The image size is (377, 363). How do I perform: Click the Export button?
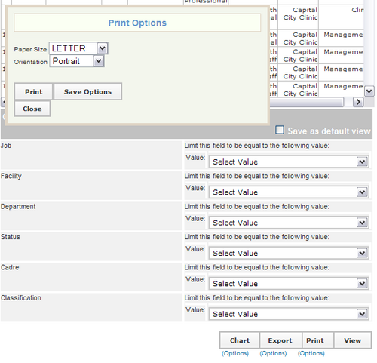tap(280, 340)
